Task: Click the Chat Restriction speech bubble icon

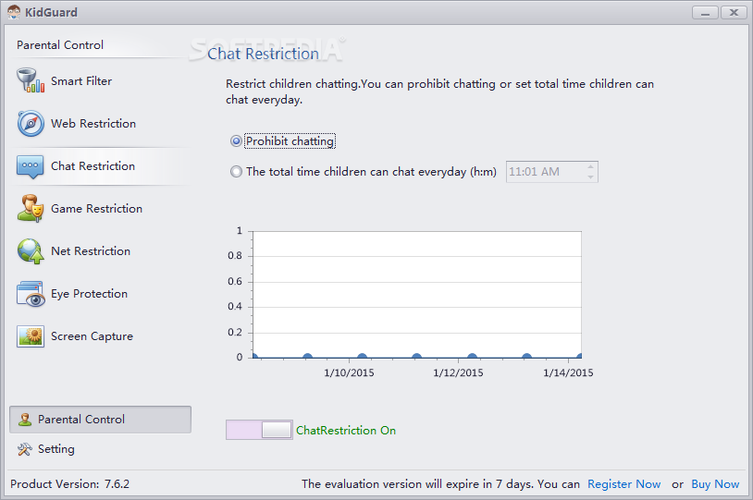Action: pyautogui.click(x=30, y=166)
